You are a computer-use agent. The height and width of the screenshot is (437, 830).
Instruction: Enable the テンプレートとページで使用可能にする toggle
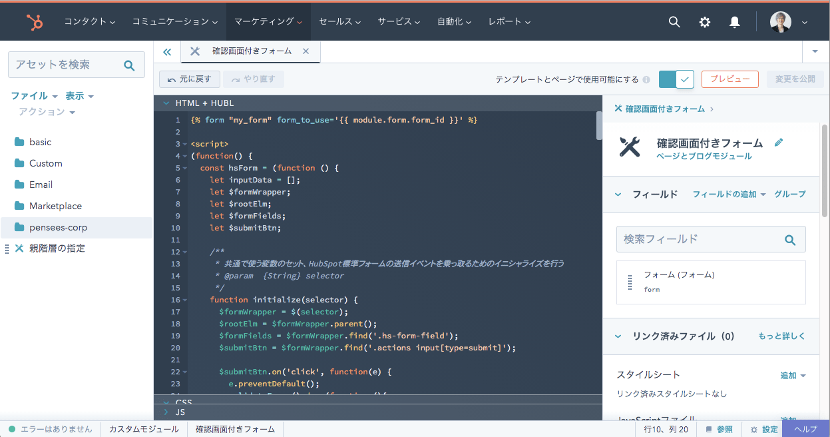[676, 79]
